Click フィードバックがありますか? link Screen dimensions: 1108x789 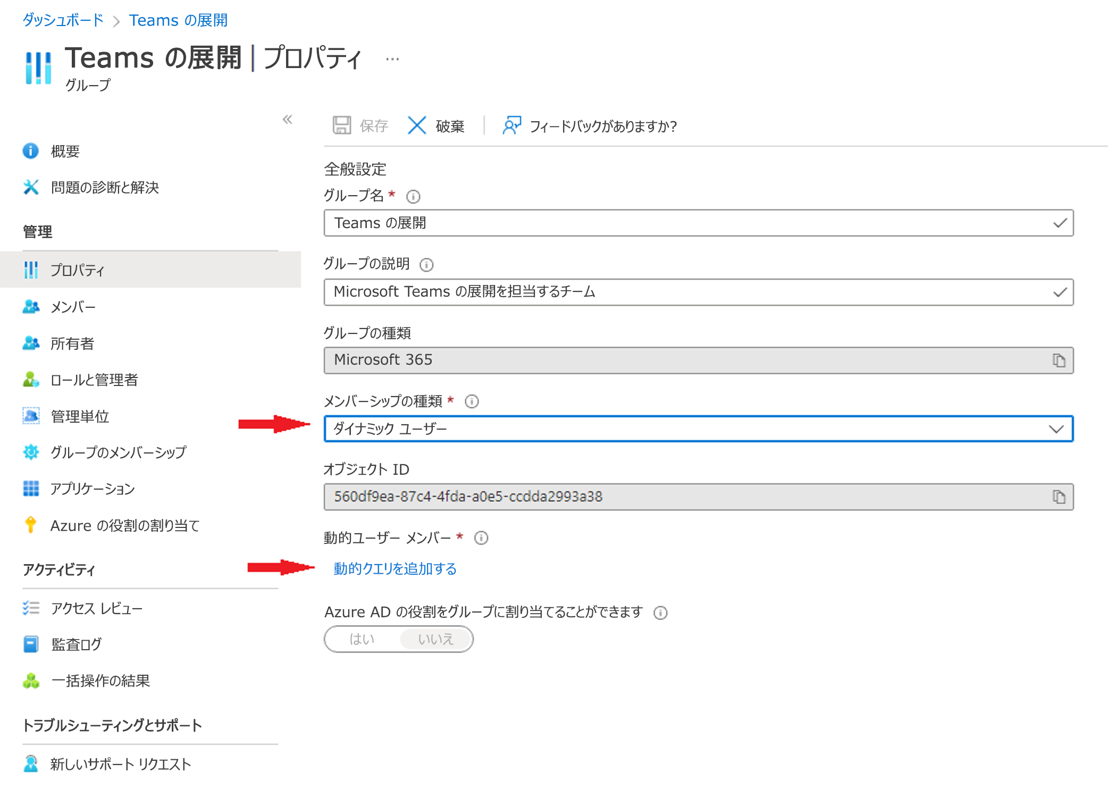point(603,126)
